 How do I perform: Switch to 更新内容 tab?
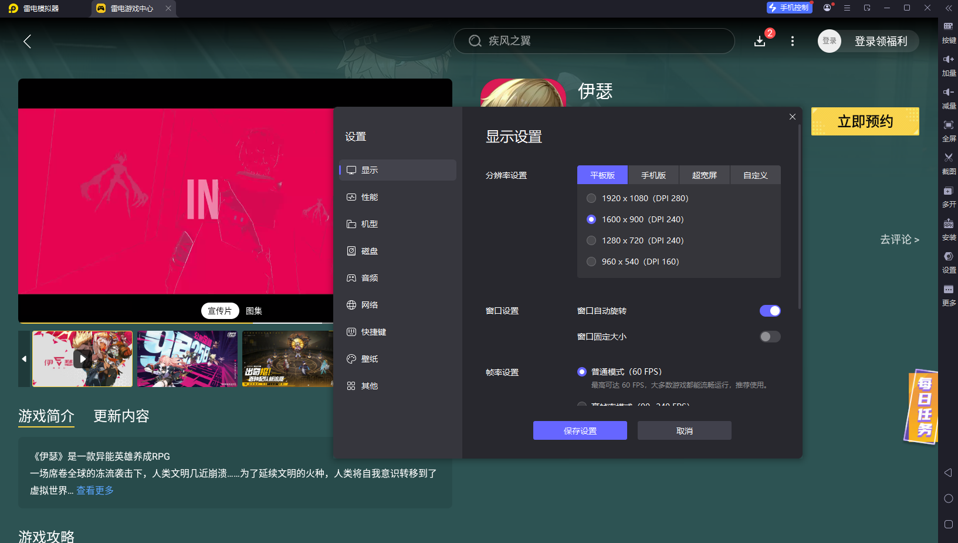coord(121,416)
